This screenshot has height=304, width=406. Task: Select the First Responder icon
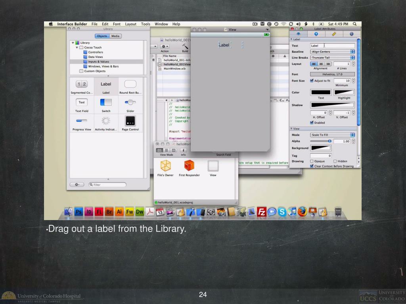coord(189,165)
